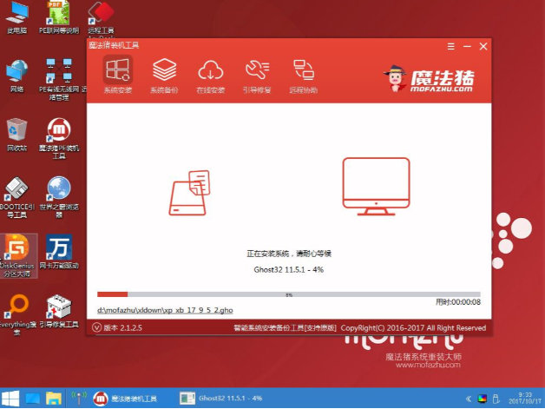Click the 用时 elapsed time readout
Image resolution: width=545 pixels, height=409 pixels.
pyautogui.click(x=458, y=302)
